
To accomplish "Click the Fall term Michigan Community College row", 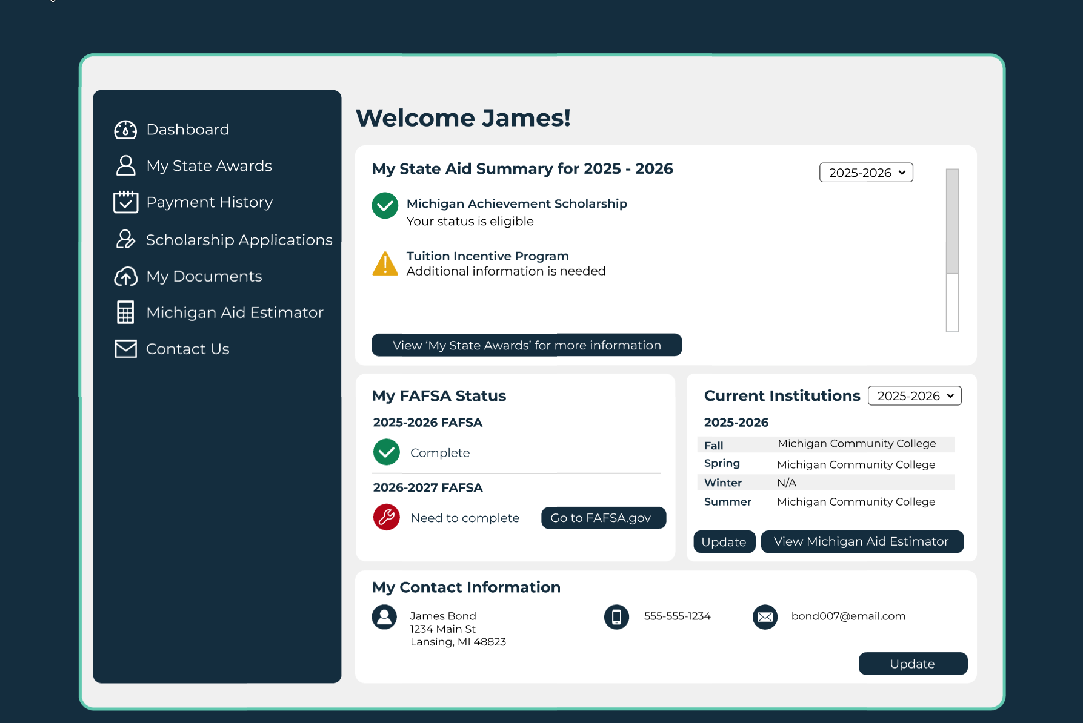I will (826, 444).
